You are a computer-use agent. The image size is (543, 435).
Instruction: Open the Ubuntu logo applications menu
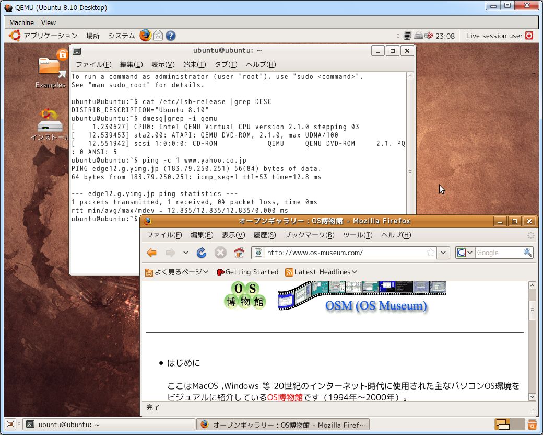[15, 36]
